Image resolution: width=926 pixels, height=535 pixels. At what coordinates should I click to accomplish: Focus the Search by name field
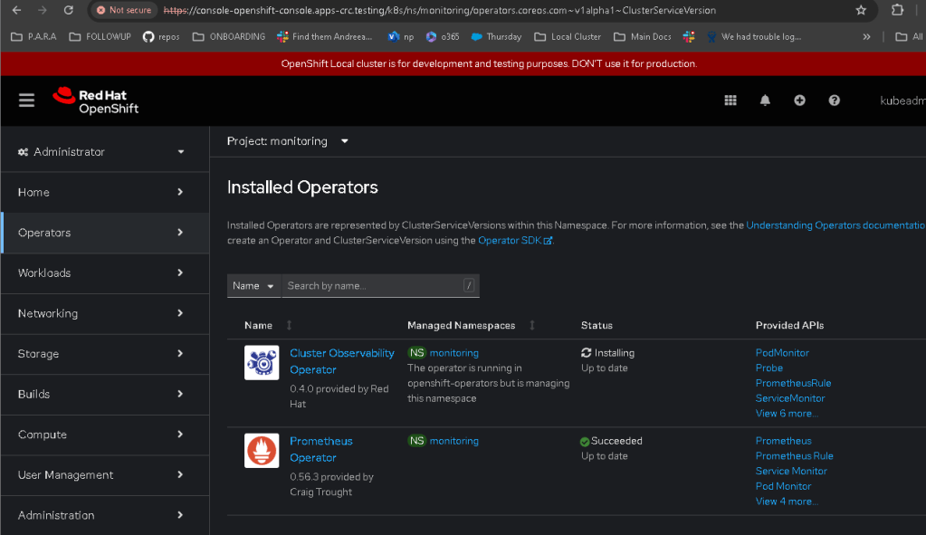380,286
